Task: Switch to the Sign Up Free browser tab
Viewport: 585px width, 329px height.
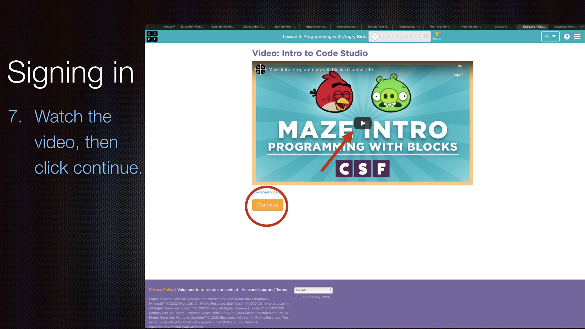Action: 285,27
